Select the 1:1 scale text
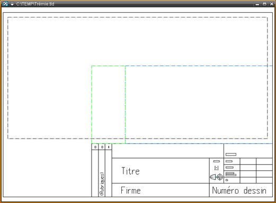The width and height of the screenshot is (276, 203). pos(217,168)
